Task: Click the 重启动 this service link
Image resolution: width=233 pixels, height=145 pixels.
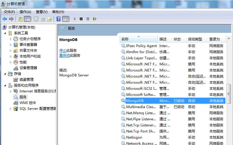Action: click(x=65, y=56)
